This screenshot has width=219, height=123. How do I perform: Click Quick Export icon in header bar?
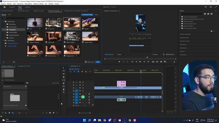point(211,7)
